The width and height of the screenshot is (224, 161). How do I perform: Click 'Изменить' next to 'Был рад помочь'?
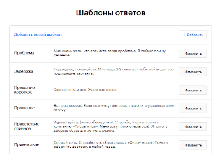pyautogui.click(x=193, y=108)
